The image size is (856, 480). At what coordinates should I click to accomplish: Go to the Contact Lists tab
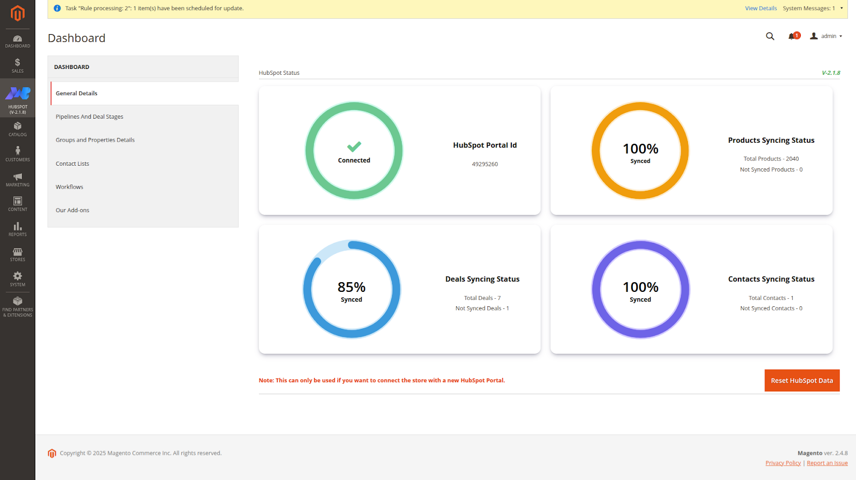point(144,164)
